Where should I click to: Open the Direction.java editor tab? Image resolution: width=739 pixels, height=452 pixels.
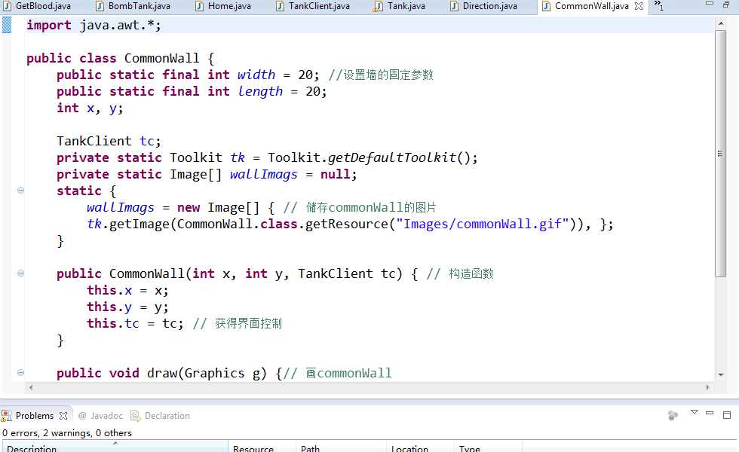(x=484, y=6)
